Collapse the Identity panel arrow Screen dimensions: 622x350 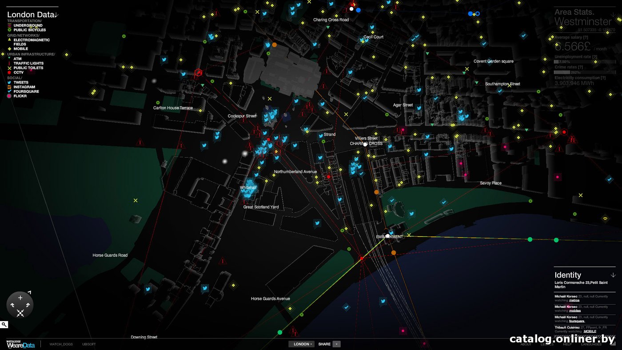[x=613, y=275]
